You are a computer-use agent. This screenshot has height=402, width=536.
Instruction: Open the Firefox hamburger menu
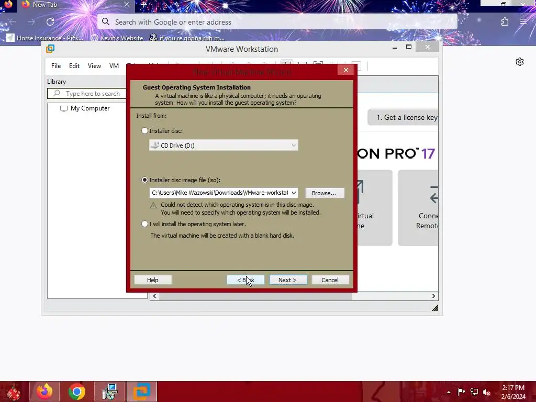tap(523, 22)
